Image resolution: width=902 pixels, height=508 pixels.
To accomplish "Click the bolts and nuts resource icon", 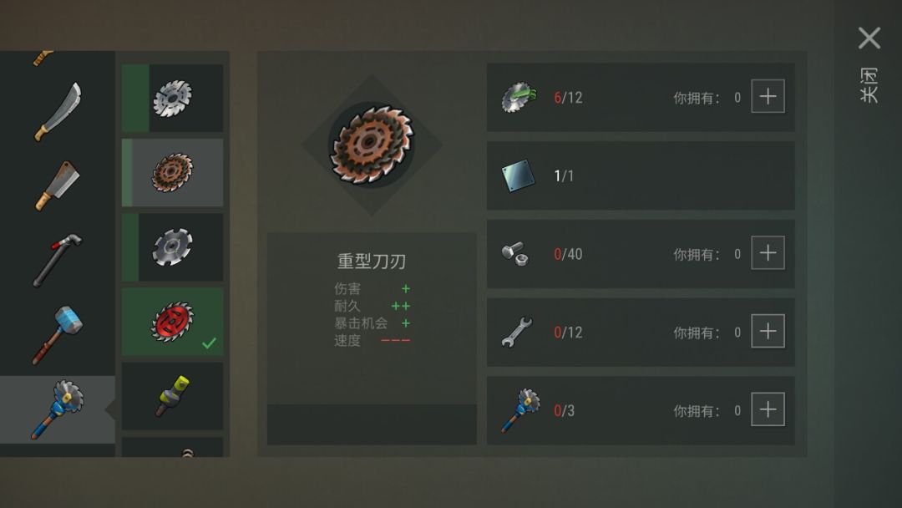I will (x=514, y=254).
